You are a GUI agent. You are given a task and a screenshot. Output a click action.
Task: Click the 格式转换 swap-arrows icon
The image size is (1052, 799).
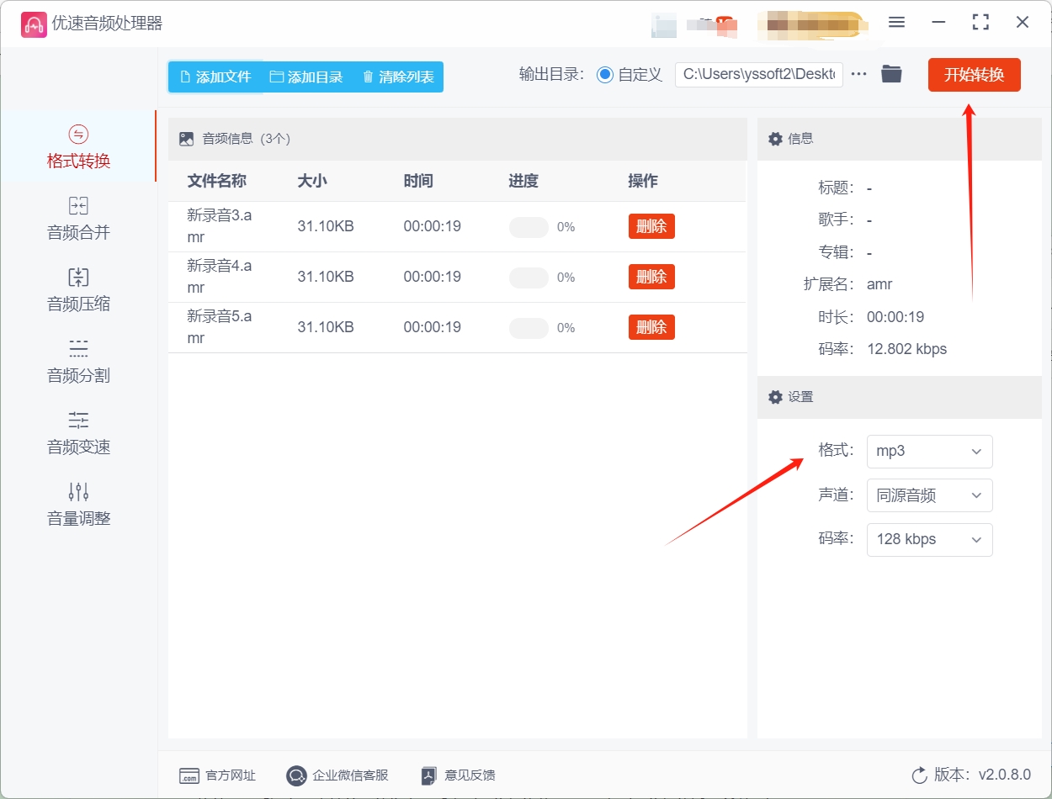(78, 135)
